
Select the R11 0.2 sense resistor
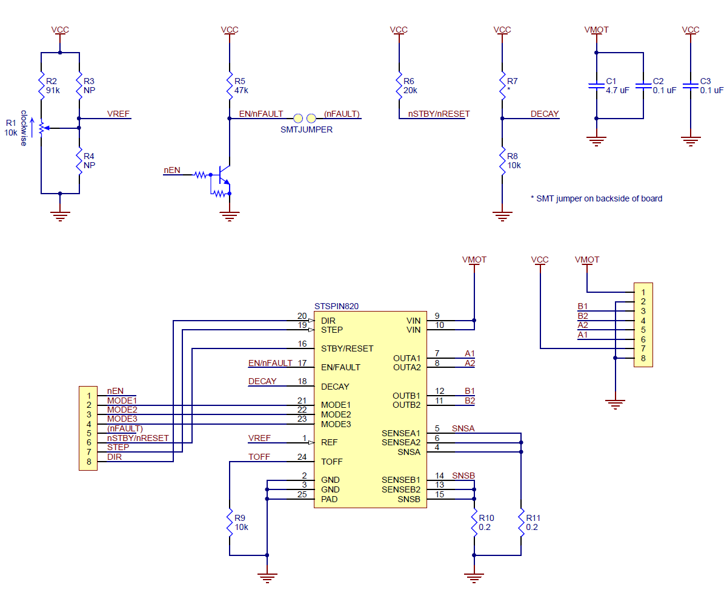point(520,523)
